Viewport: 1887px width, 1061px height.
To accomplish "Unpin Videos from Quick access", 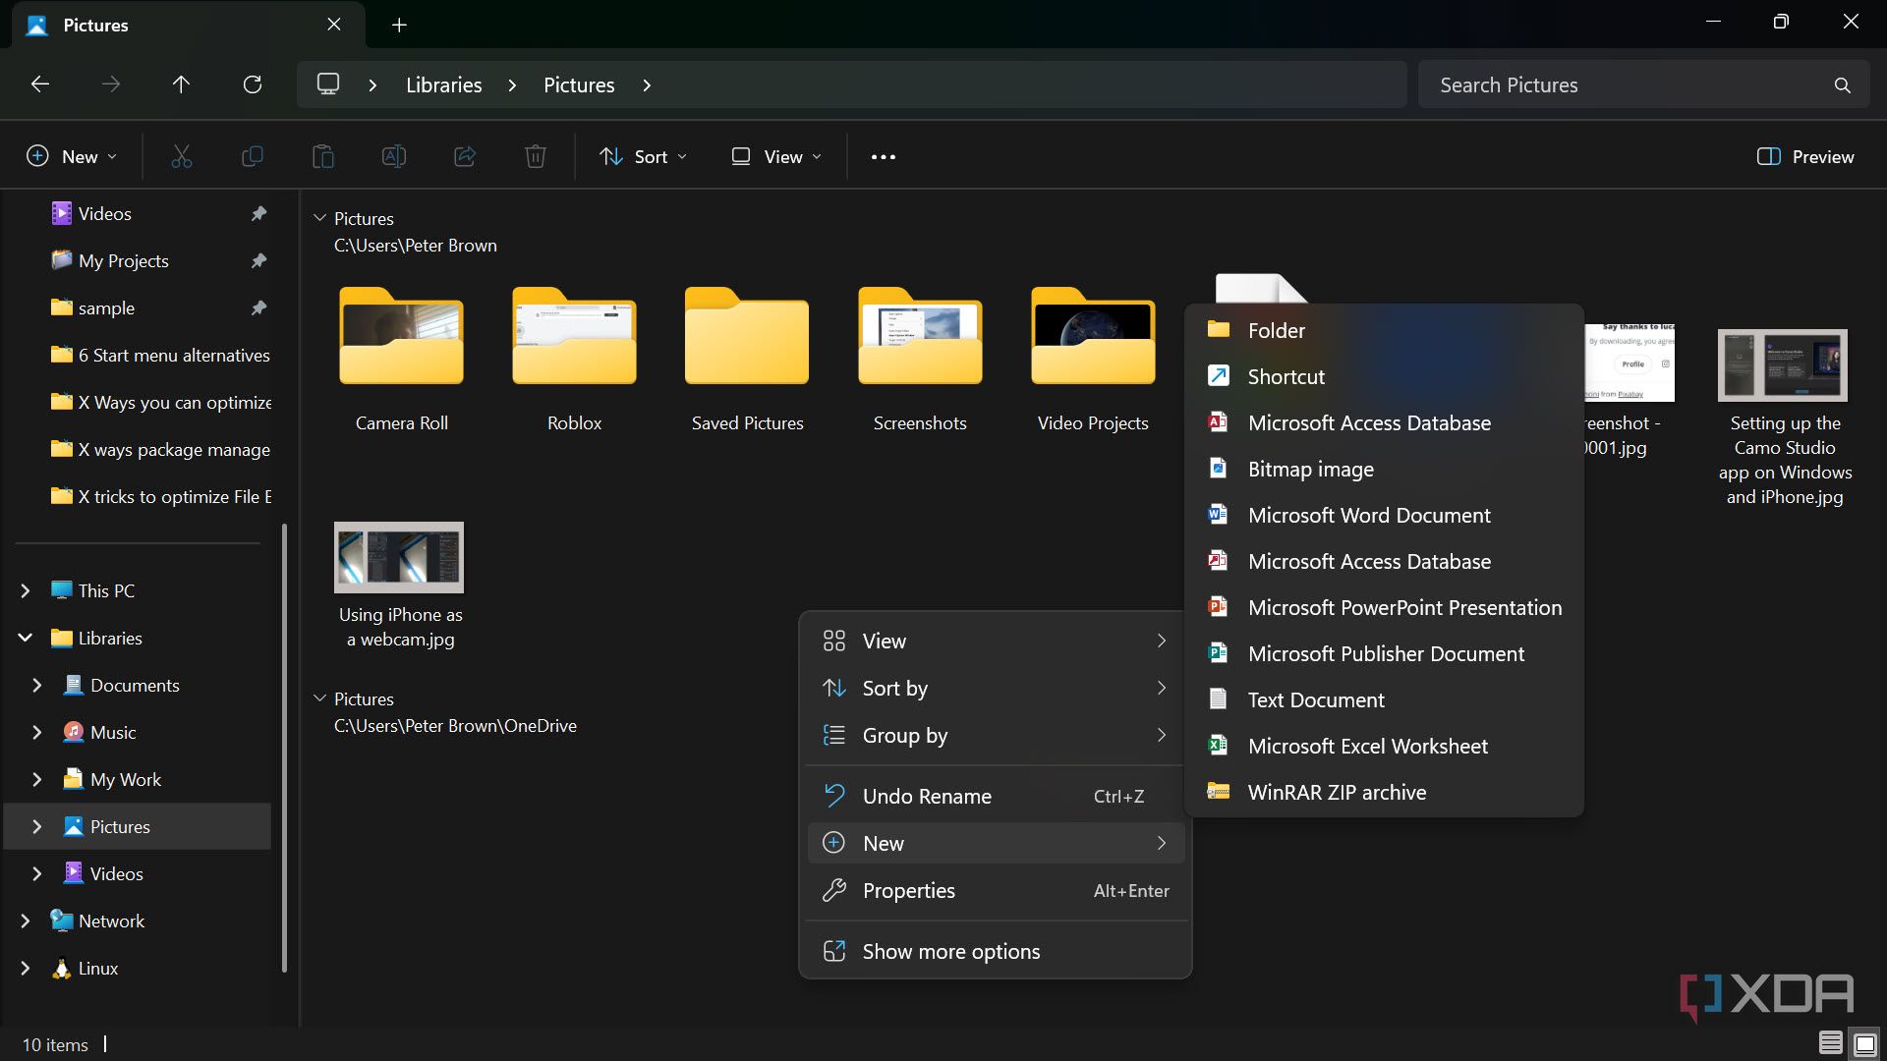I will (x=258, y=213).
